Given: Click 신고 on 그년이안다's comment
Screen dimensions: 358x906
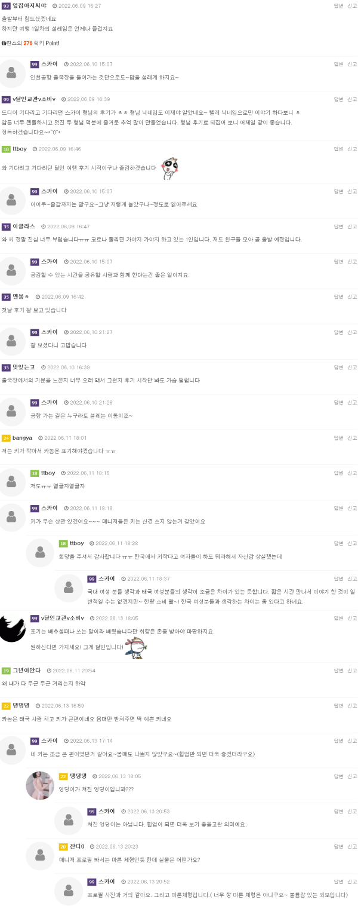Looking at the screenshot, I should click(352, 671).
